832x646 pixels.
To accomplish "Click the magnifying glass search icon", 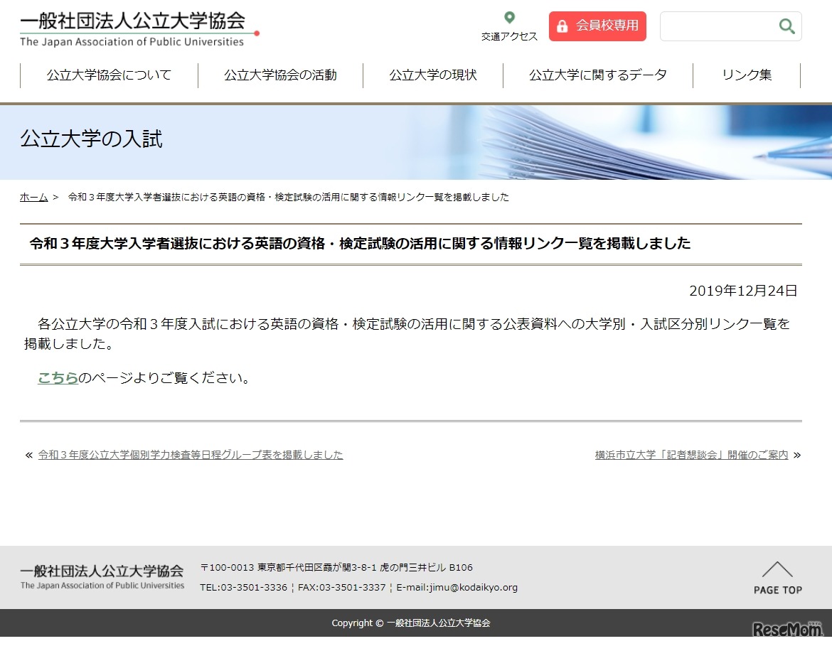I will (x=786, y=26).
